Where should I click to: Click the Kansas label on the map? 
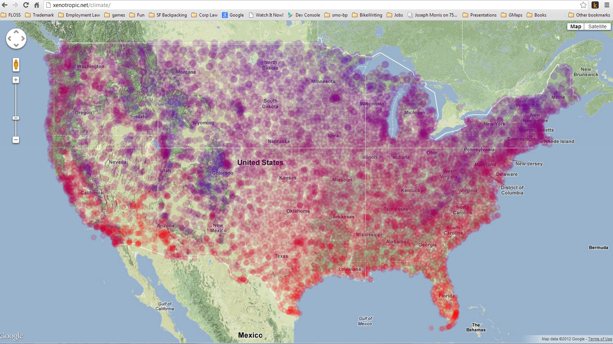pos(288,178)
